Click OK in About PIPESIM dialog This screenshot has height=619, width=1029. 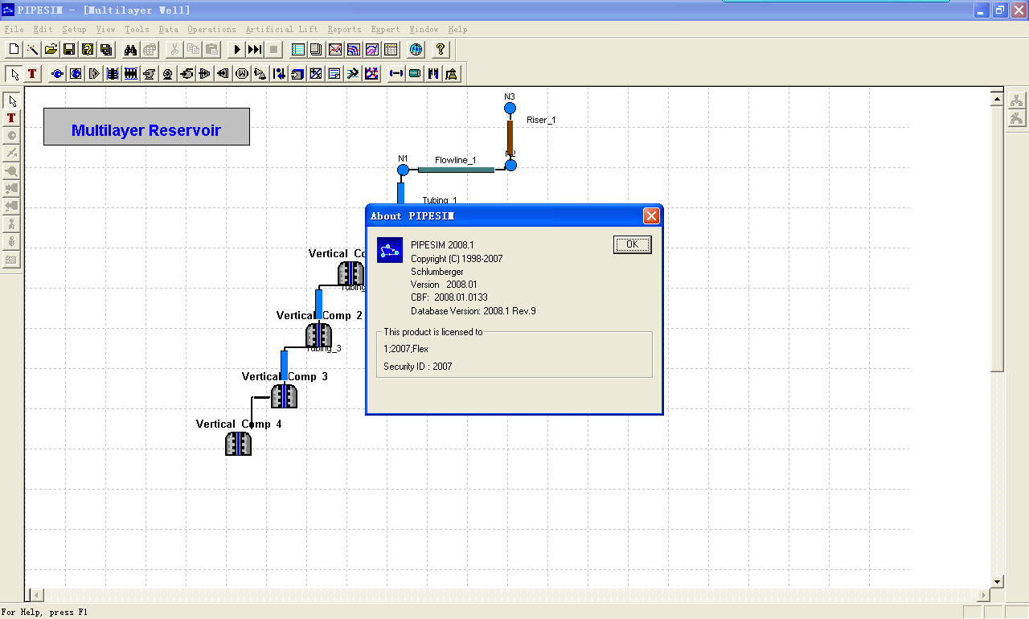coord(632,244)
